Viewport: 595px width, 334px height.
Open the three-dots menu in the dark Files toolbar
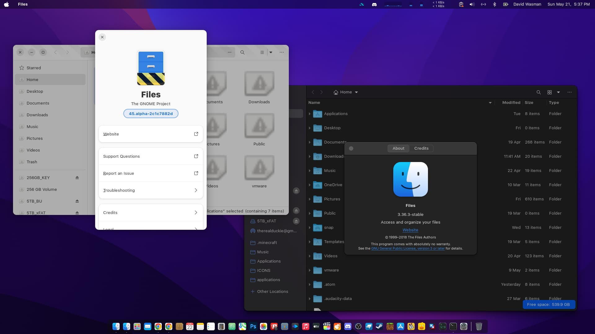pyautogui.click(x=569, y=92)
